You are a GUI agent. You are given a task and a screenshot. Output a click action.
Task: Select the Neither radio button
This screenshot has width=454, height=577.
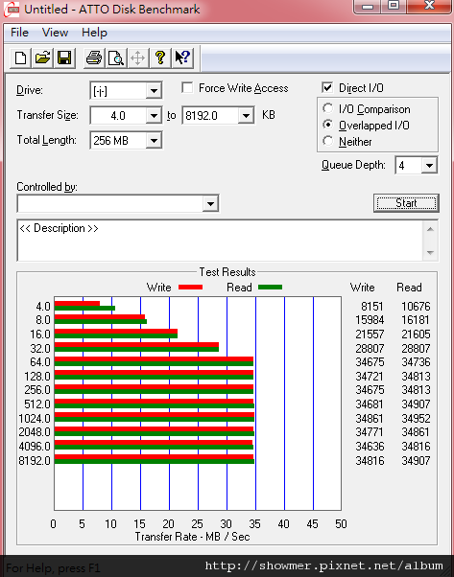(x=327, y=141)
